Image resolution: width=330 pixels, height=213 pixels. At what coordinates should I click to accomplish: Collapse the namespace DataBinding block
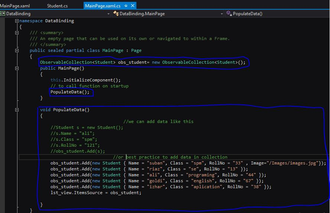[17, 21]
